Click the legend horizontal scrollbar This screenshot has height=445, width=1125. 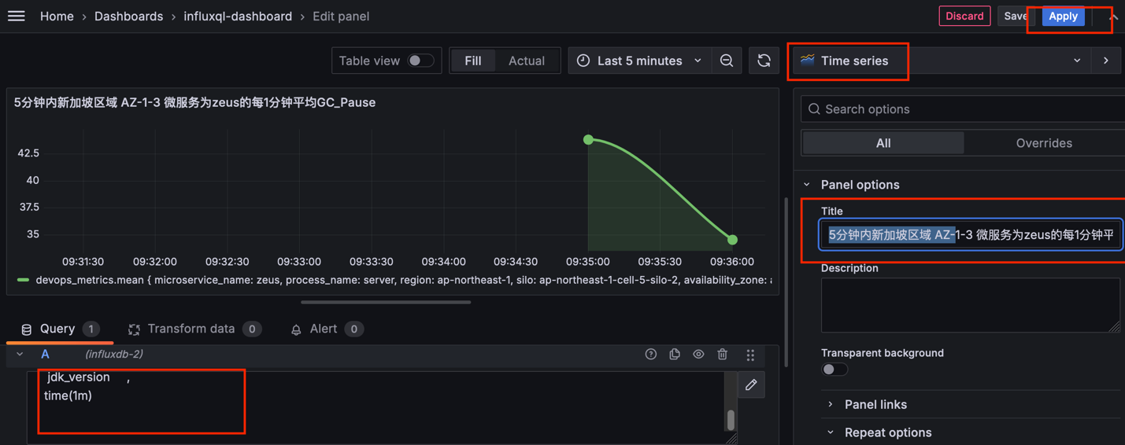[386, 302]
